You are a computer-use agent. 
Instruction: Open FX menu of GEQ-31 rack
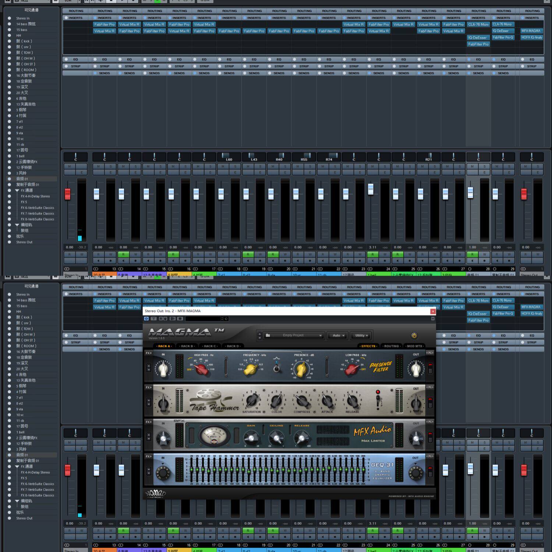148,456
